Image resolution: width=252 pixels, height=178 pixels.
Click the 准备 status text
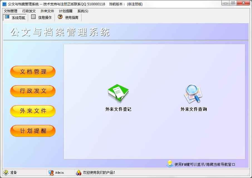[13, 172]
